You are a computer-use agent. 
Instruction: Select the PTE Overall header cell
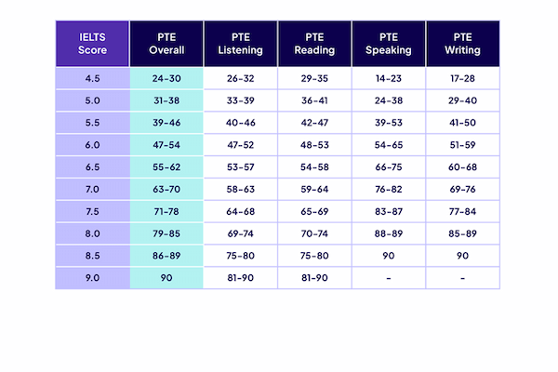[x=166, y=43]
